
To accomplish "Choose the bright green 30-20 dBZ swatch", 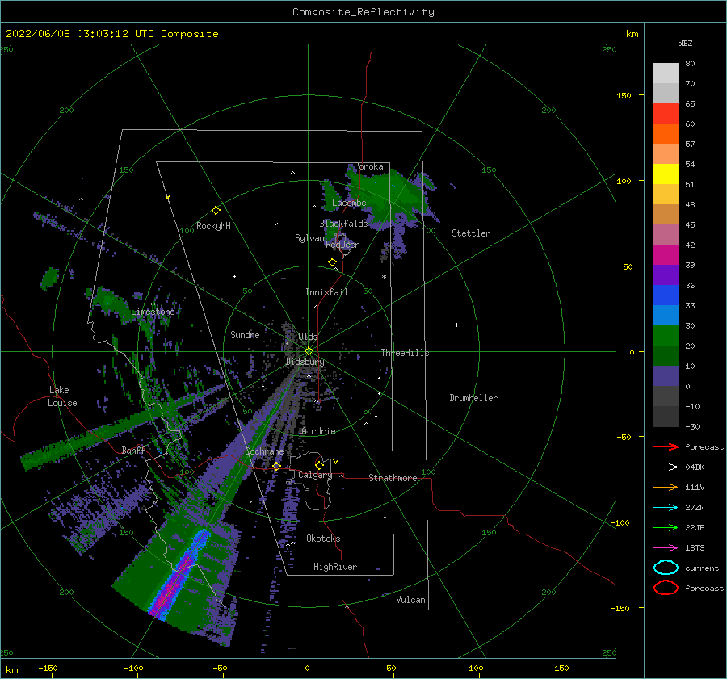I will [x=666, y=336].
